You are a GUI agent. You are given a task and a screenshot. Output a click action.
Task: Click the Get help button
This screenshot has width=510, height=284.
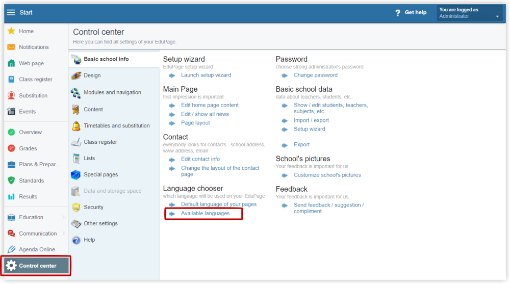point(411,13)
